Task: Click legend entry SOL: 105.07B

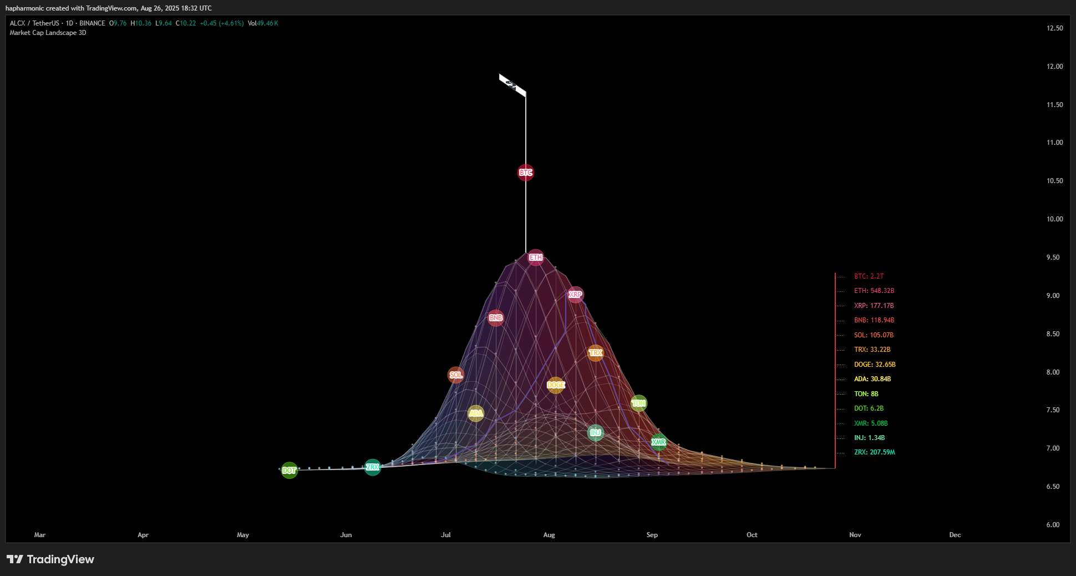Action: [874, 335]
